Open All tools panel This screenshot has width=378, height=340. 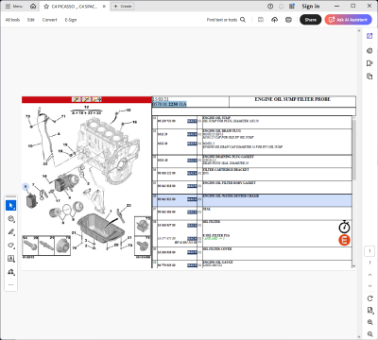point(12,20)
